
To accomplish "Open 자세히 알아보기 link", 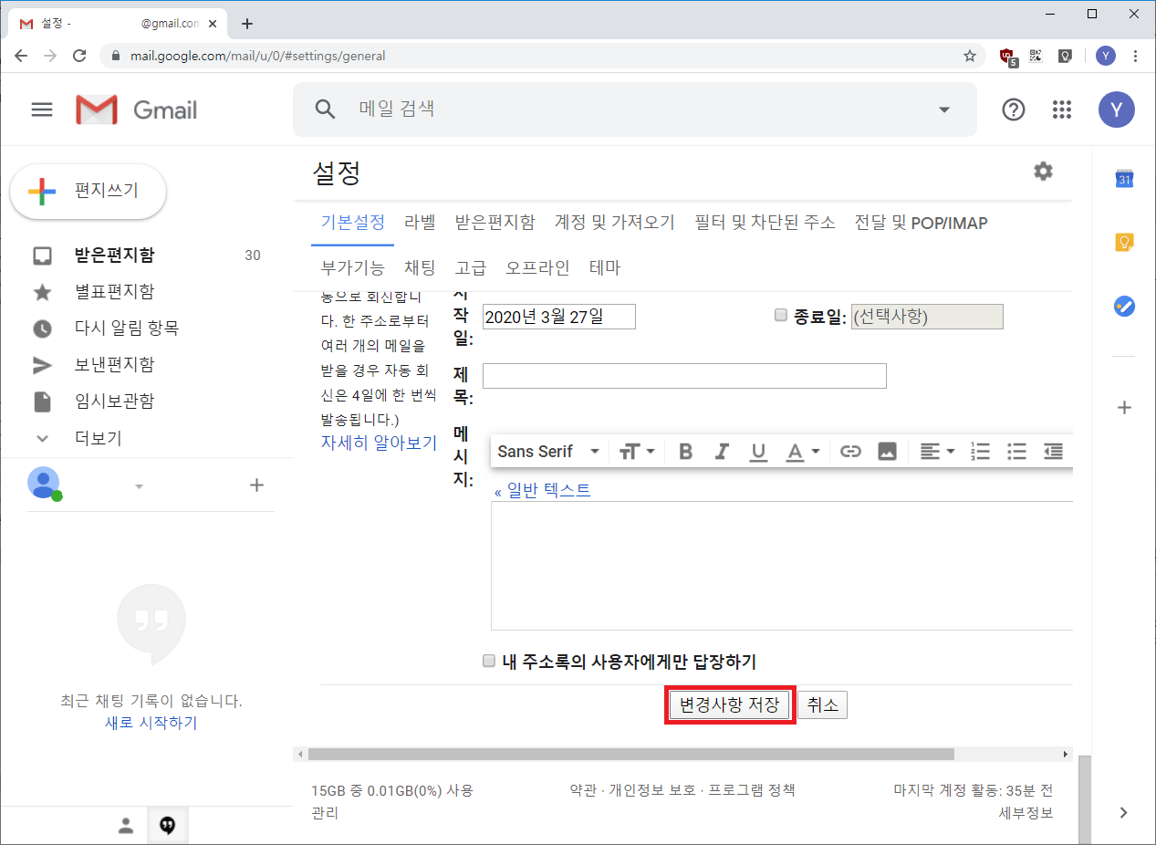I will tap(379, 443).
